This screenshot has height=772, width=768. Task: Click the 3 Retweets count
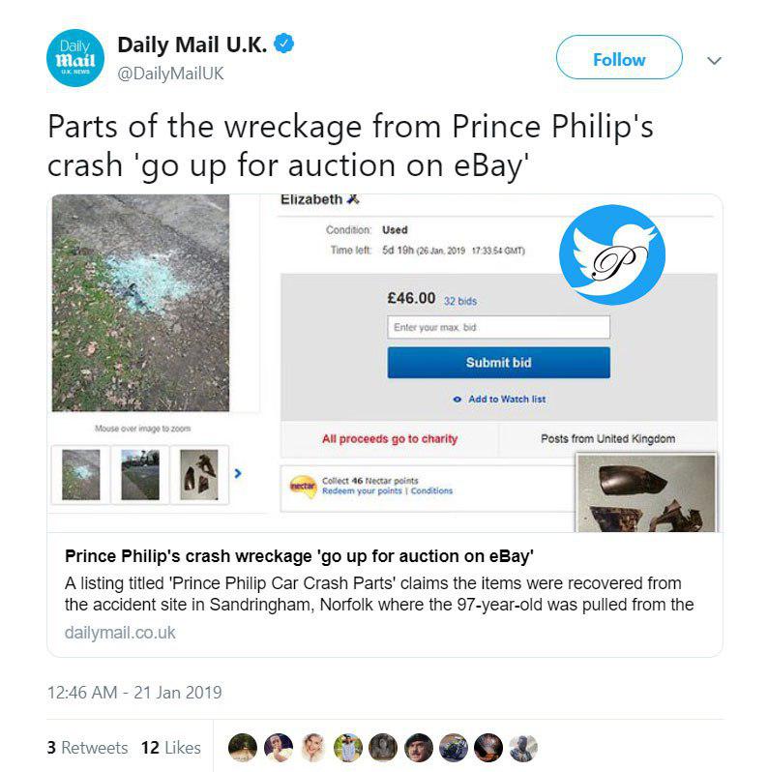[x=87, y=747]
